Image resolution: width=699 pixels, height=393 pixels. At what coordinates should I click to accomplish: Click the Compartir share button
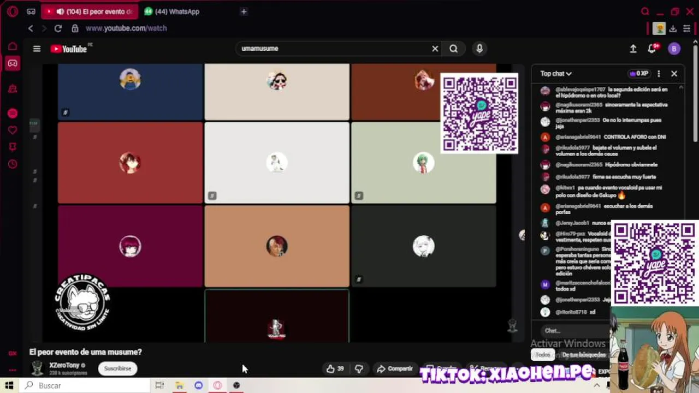coord(394,369)
